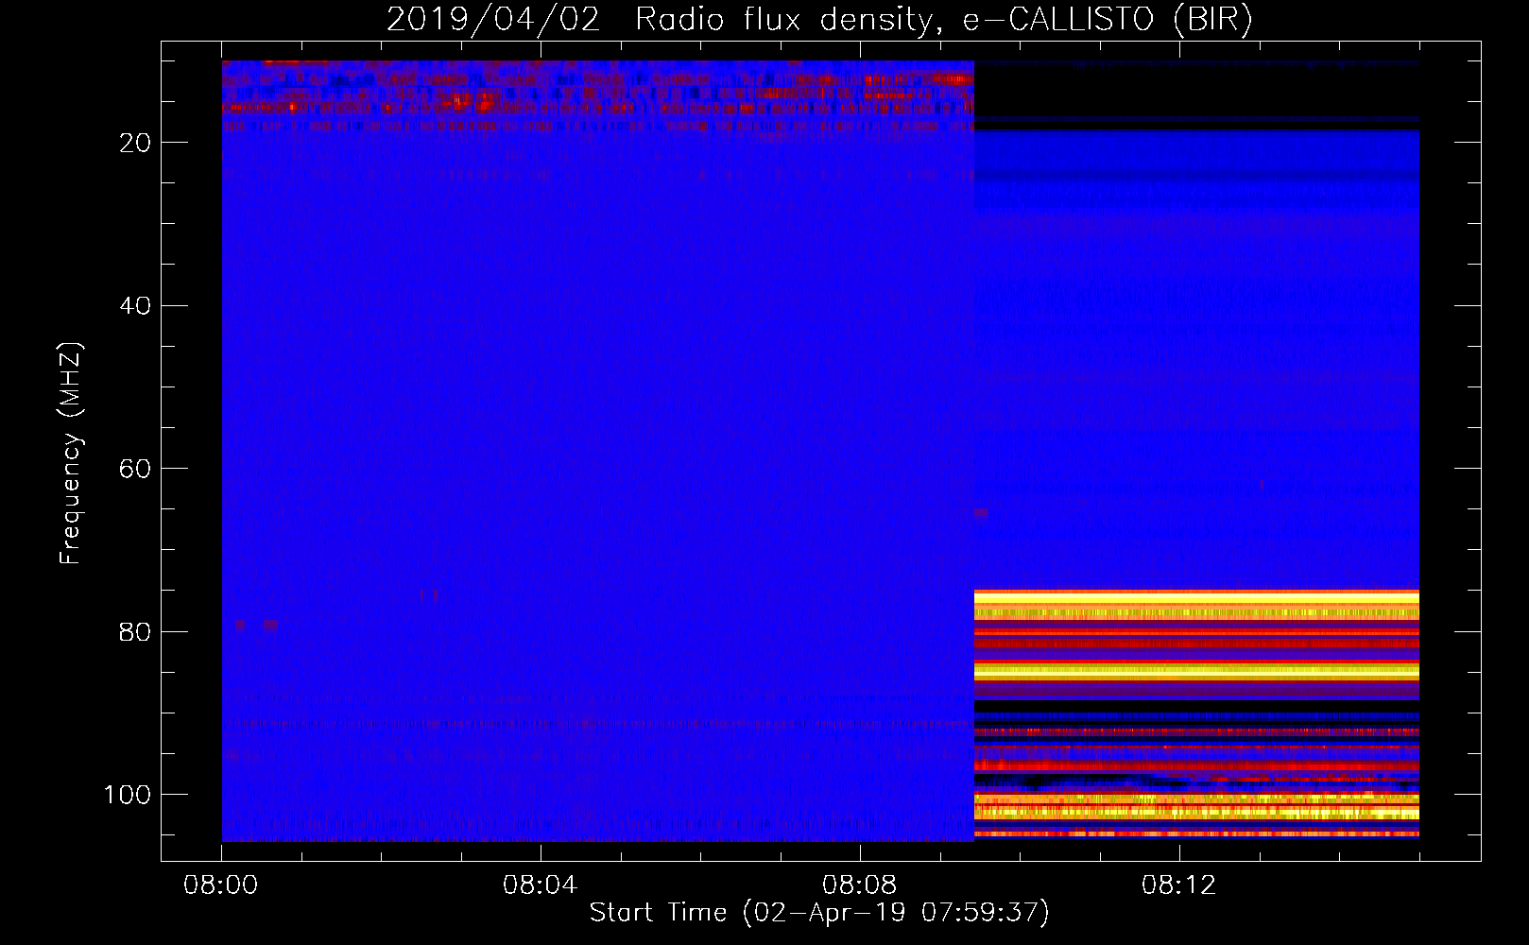
Task: Click the '40' frequency tick label
Action: pyautogui.click(x=136, y=306)
